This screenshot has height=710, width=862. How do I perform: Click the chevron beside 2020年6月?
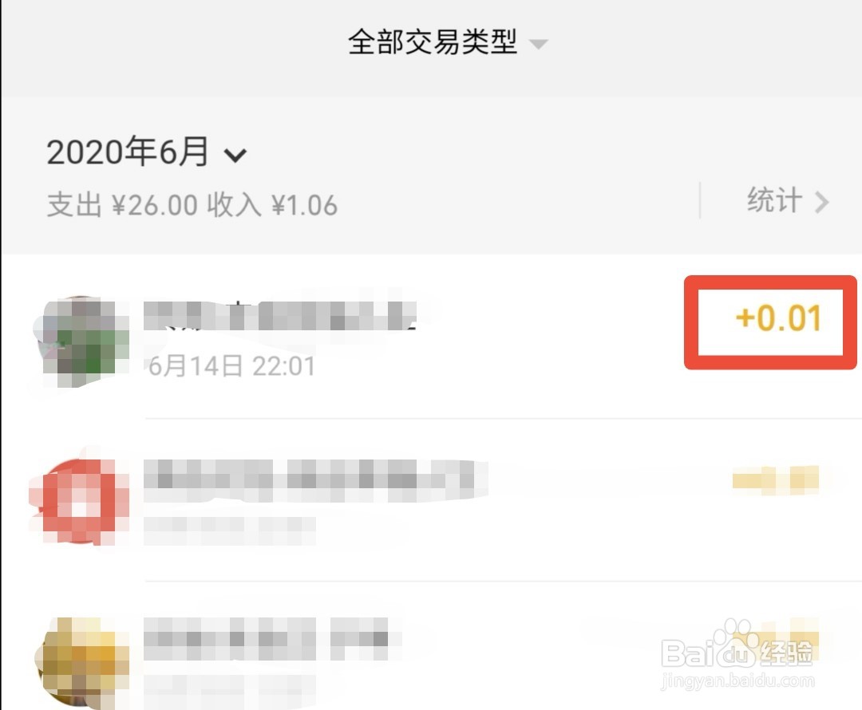(235, 156)
